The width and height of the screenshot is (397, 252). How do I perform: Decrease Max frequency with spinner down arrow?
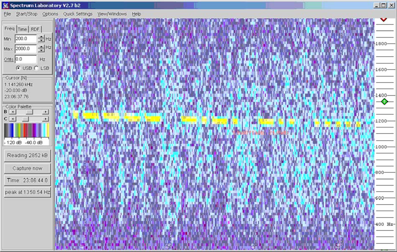click(41, 51)
